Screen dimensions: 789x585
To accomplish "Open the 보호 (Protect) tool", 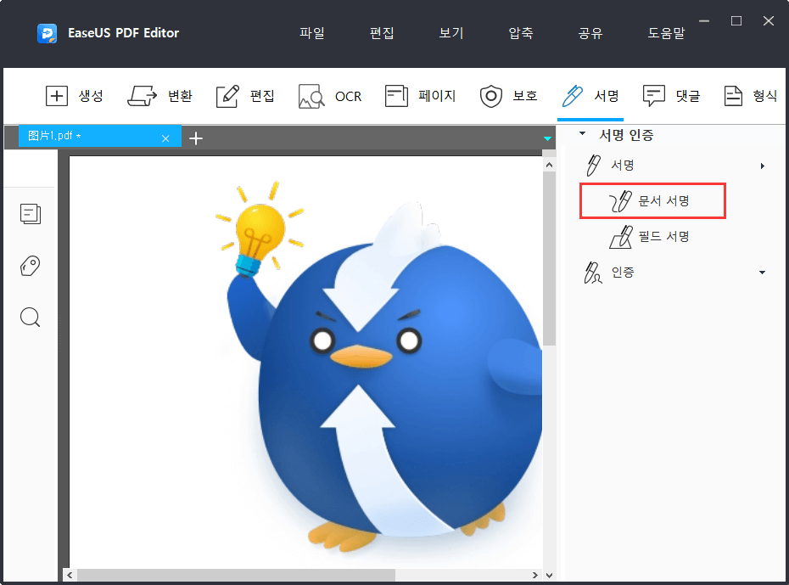I will pyautogui.click(x=509, y=96).
